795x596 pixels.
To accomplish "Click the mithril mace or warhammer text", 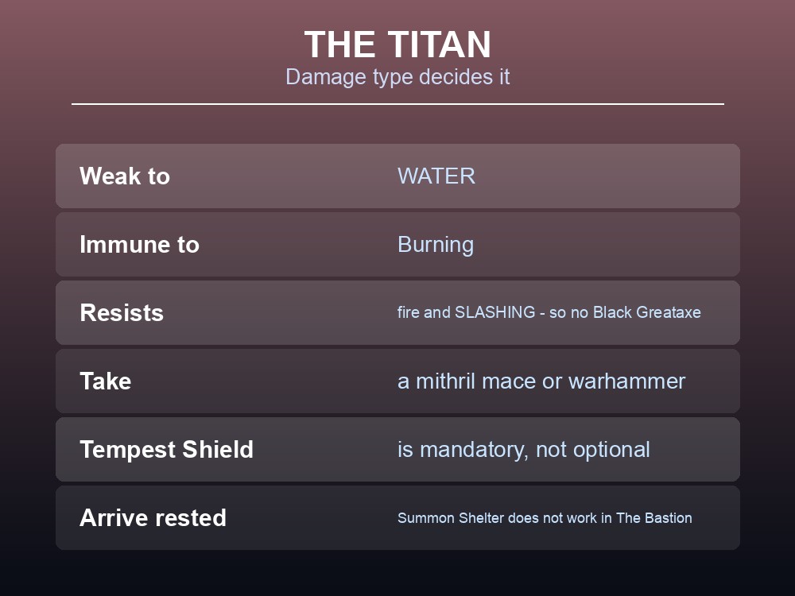I will (x=541, y=381).
